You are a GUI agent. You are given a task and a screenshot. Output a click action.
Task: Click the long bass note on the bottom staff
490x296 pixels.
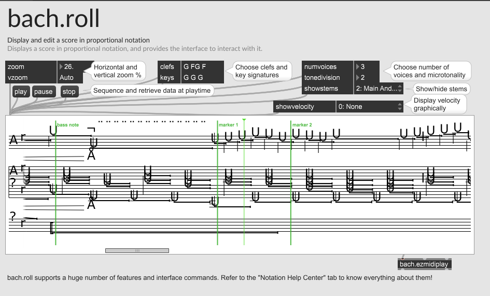(164, 232)
